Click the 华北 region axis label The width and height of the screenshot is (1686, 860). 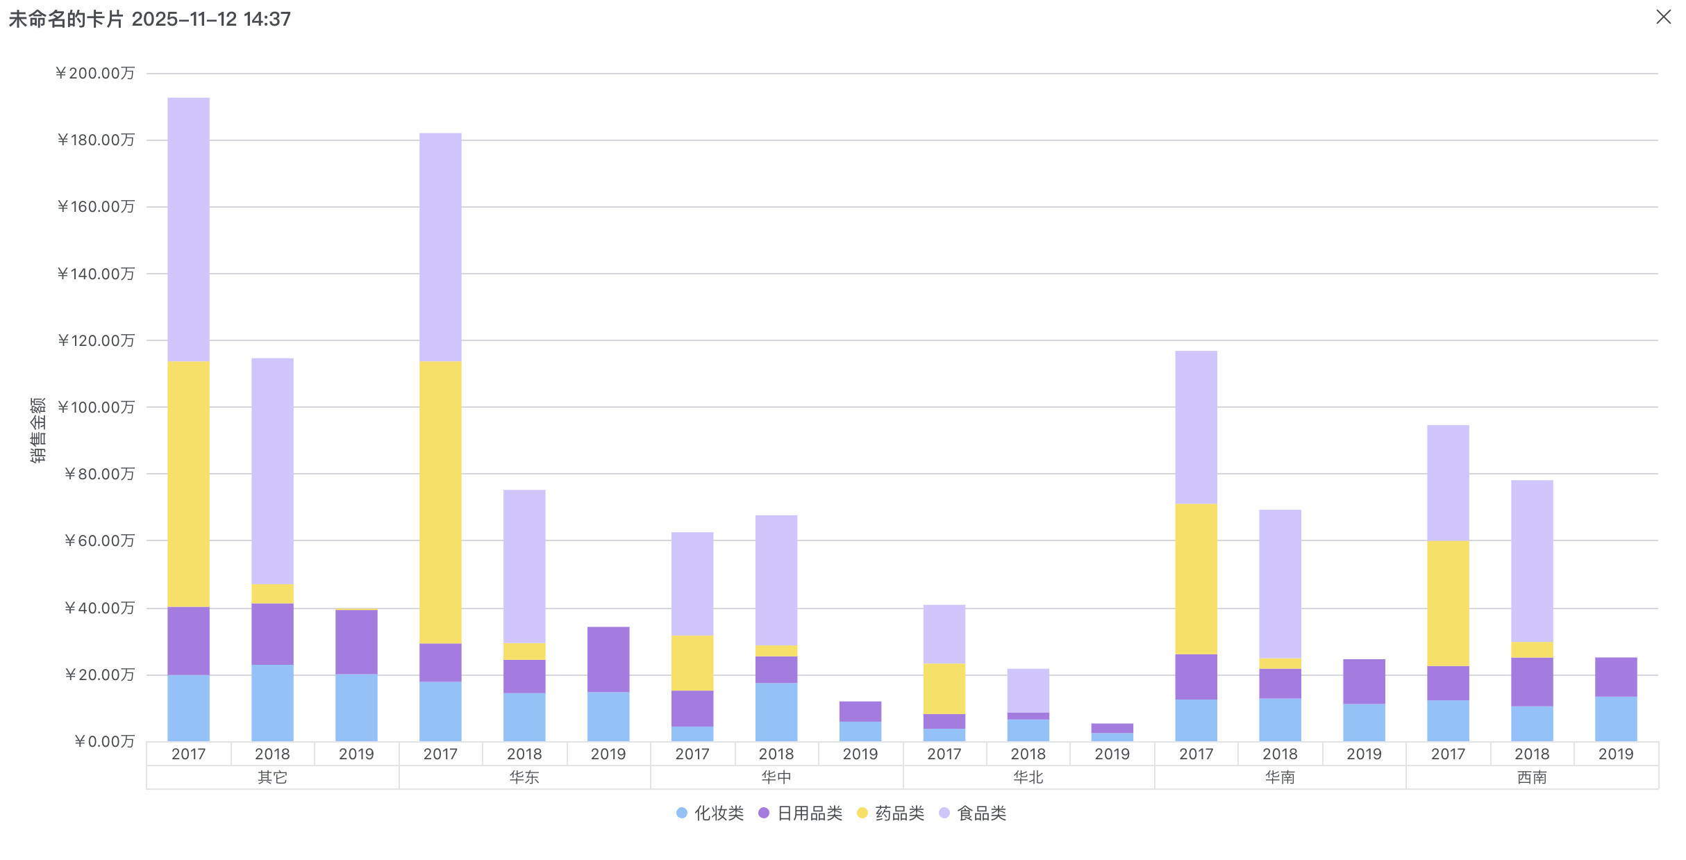coord(1028,777)
